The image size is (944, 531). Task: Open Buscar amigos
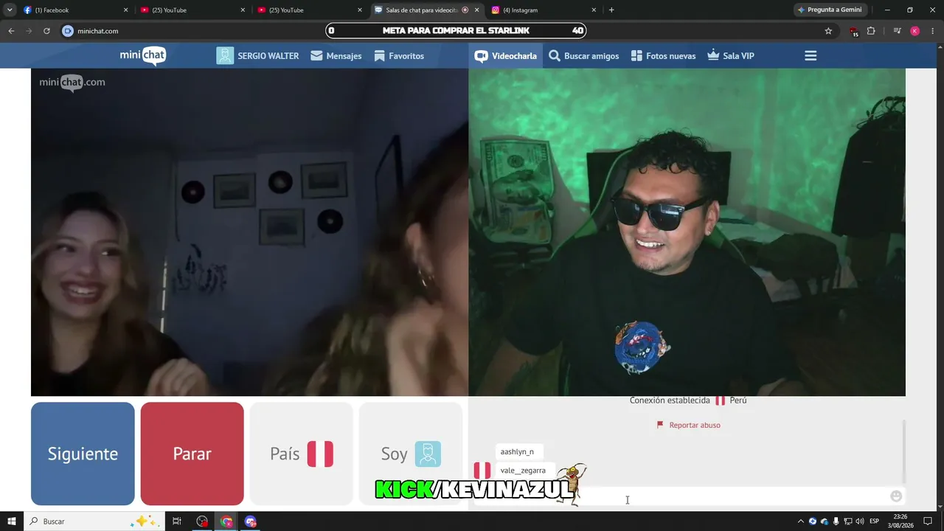[584, 56]
